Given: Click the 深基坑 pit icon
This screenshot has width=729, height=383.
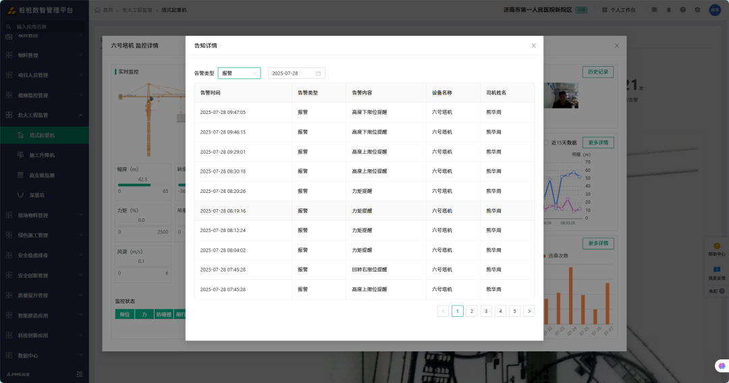Looking at the screenshot, I should (20, 195).
